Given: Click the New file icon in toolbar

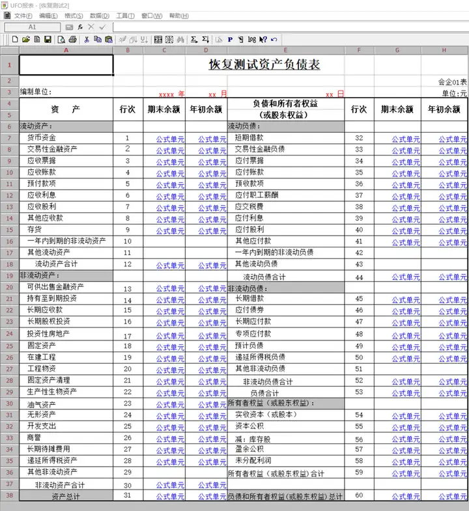Looking at the screenshot, I should tap(15, 40).
